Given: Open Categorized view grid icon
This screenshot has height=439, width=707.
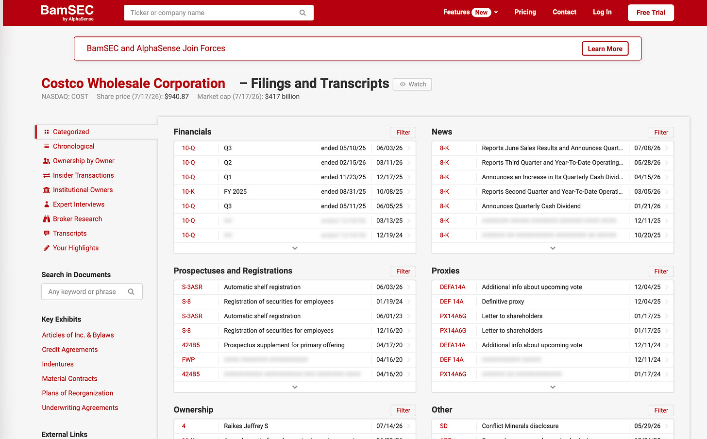Looking at the screenshot, I should pyautogui.click(x=47, y=132).
